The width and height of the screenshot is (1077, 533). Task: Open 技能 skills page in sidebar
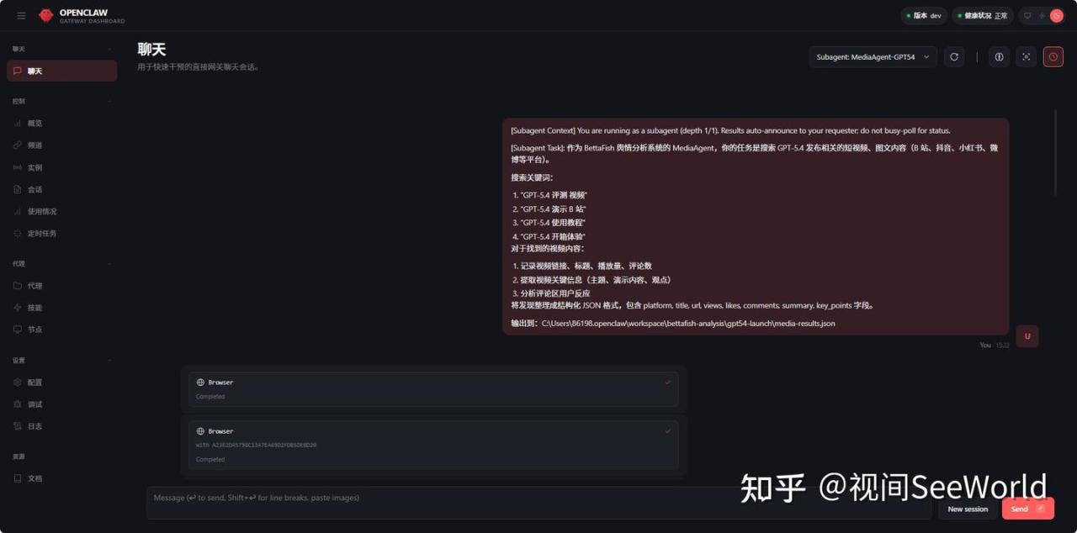point(34,308)
